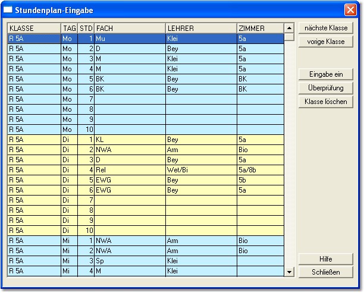Select the 5a/8b room cell
The width and height of the screenshot is (364, 293).
[259, 169]
